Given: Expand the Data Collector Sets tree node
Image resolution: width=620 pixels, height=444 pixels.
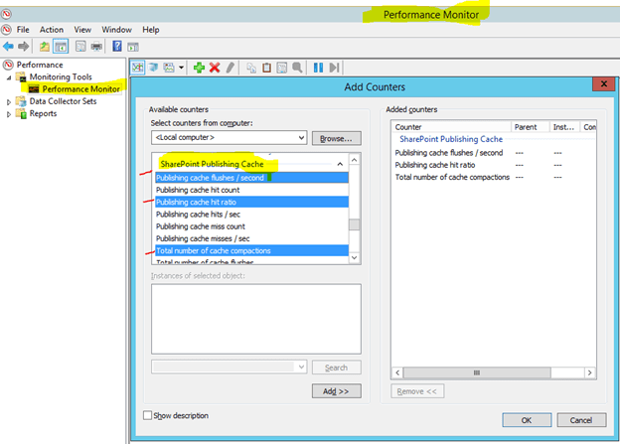Looking at the screenshot, I should coord(10,101).
